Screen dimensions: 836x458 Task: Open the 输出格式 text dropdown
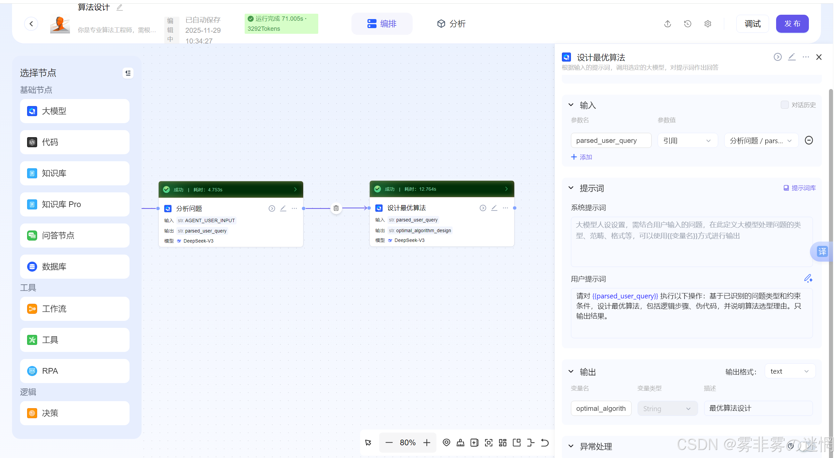point(789,371)
